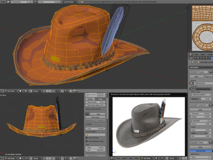Adjust the Midlevel slider

point(201,99)
